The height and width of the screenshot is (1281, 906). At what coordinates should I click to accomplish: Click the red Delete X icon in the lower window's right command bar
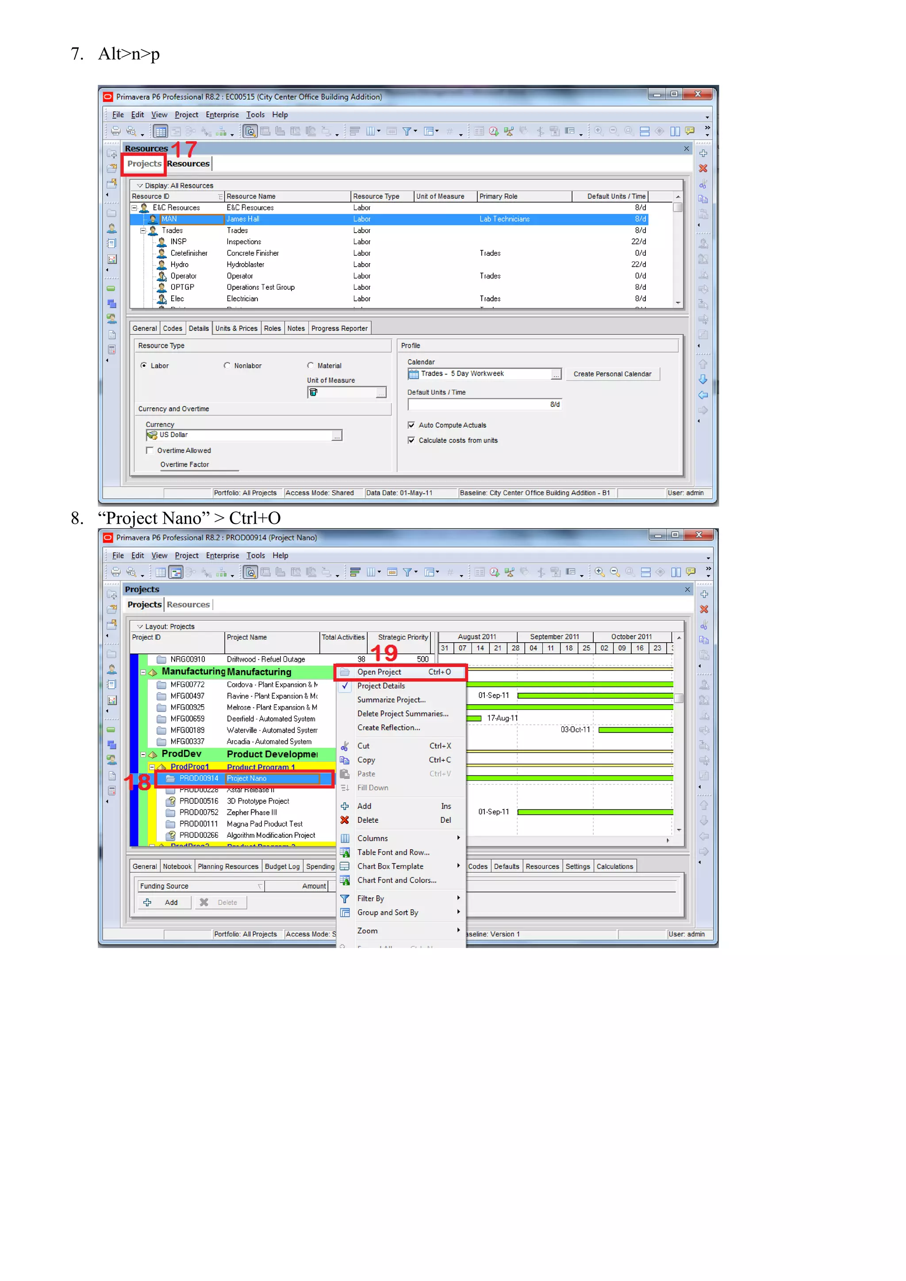[704, 609]
